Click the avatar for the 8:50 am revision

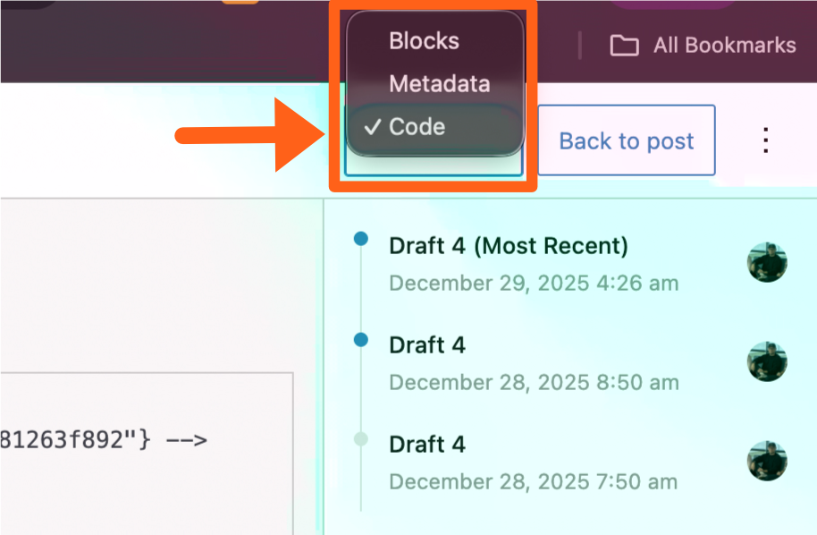point(767,362)
